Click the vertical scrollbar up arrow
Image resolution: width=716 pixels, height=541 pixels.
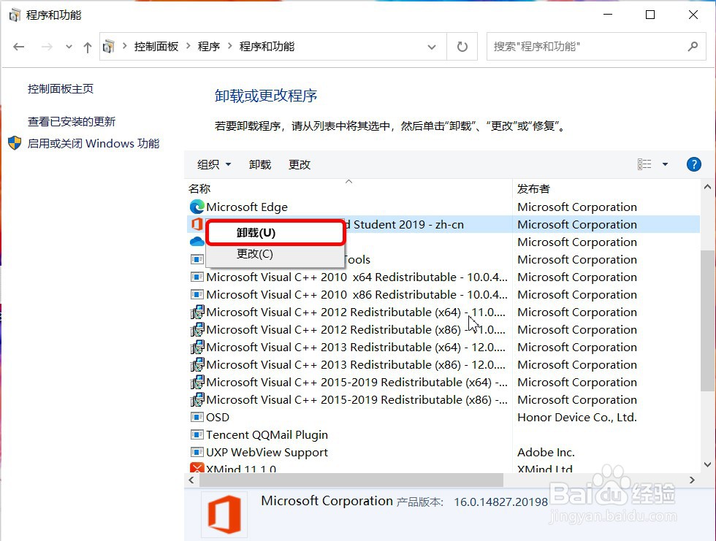click(707, 187)
